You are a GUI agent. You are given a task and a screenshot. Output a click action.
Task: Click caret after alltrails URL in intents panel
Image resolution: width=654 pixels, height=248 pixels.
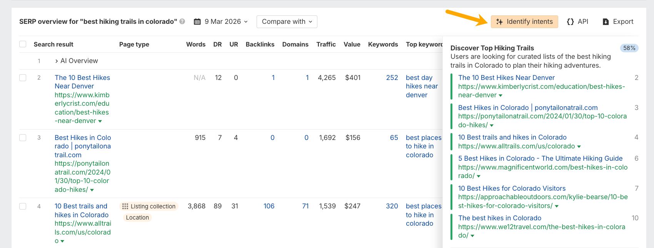coord(579,146)
